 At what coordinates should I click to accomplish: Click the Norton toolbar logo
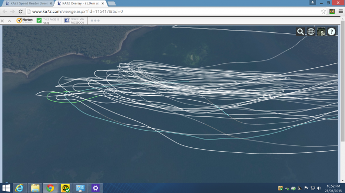click(x=25, y=21)
